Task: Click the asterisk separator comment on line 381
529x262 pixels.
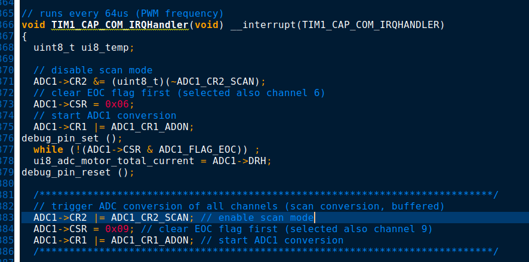Action: tap(266, 195)
